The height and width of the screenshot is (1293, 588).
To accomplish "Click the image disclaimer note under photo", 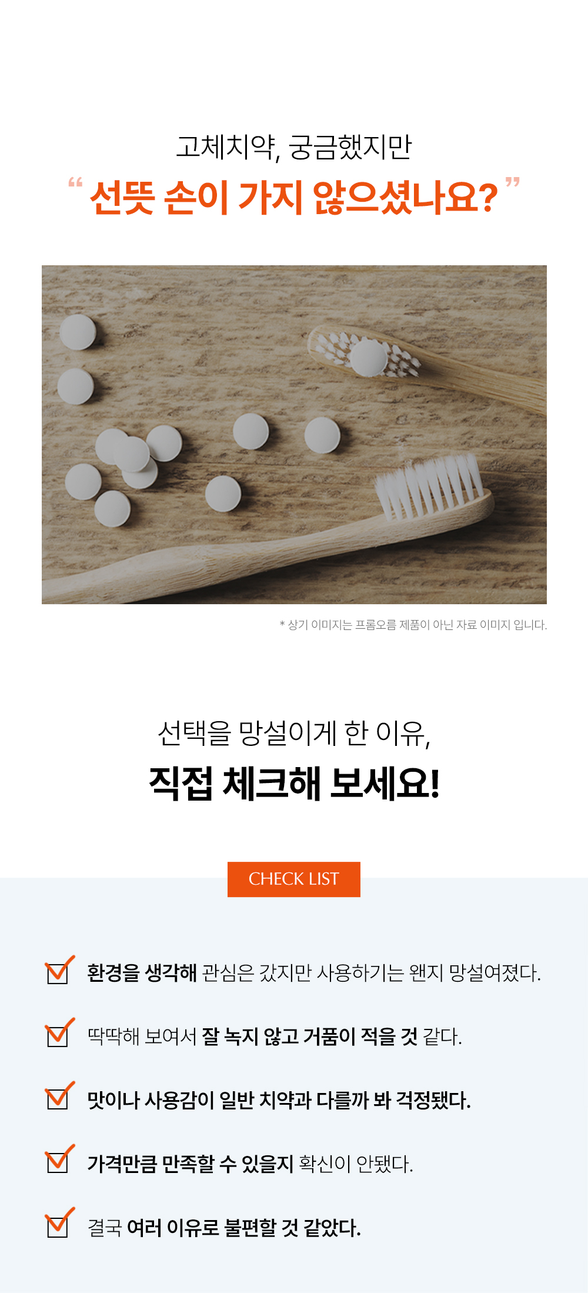I will click(x=413, y=625).
